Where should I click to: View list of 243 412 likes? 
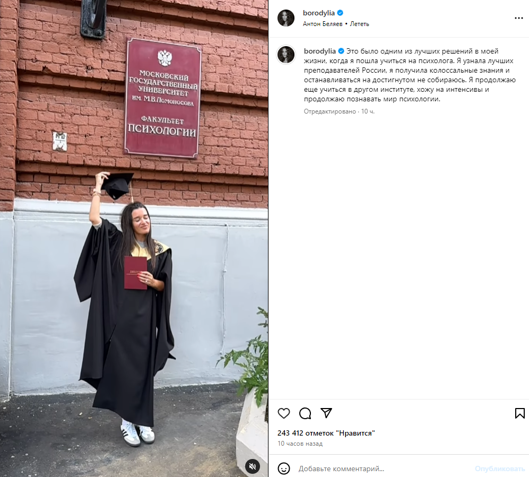pyautogui.click(x=326, y=433)
